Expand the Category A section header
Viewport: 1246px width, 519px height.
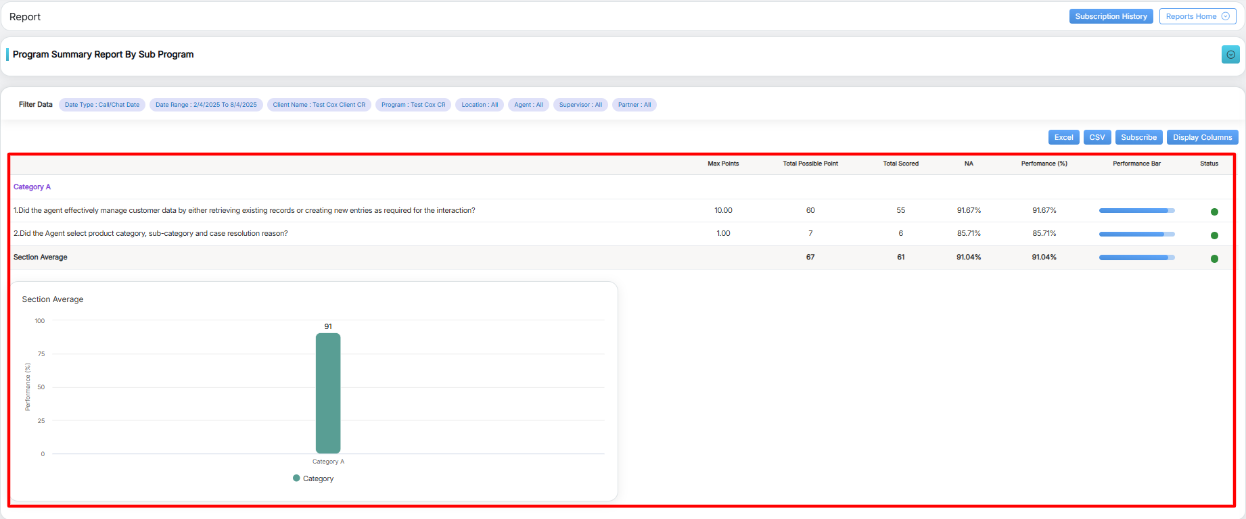tap(32, 187)
